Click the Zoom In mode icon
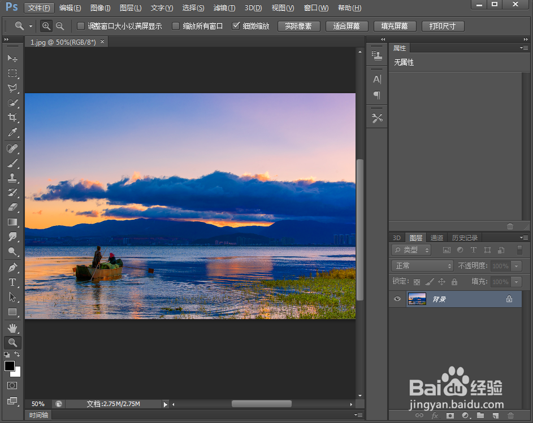The width and height of the screenshot is (533, 423). 46,26
